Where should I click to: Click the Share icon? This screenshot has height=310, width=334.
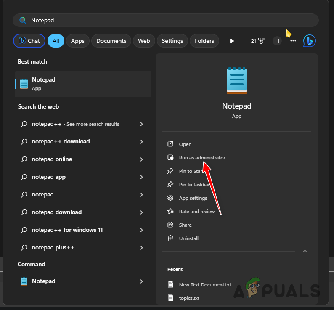tap(170, 225)
